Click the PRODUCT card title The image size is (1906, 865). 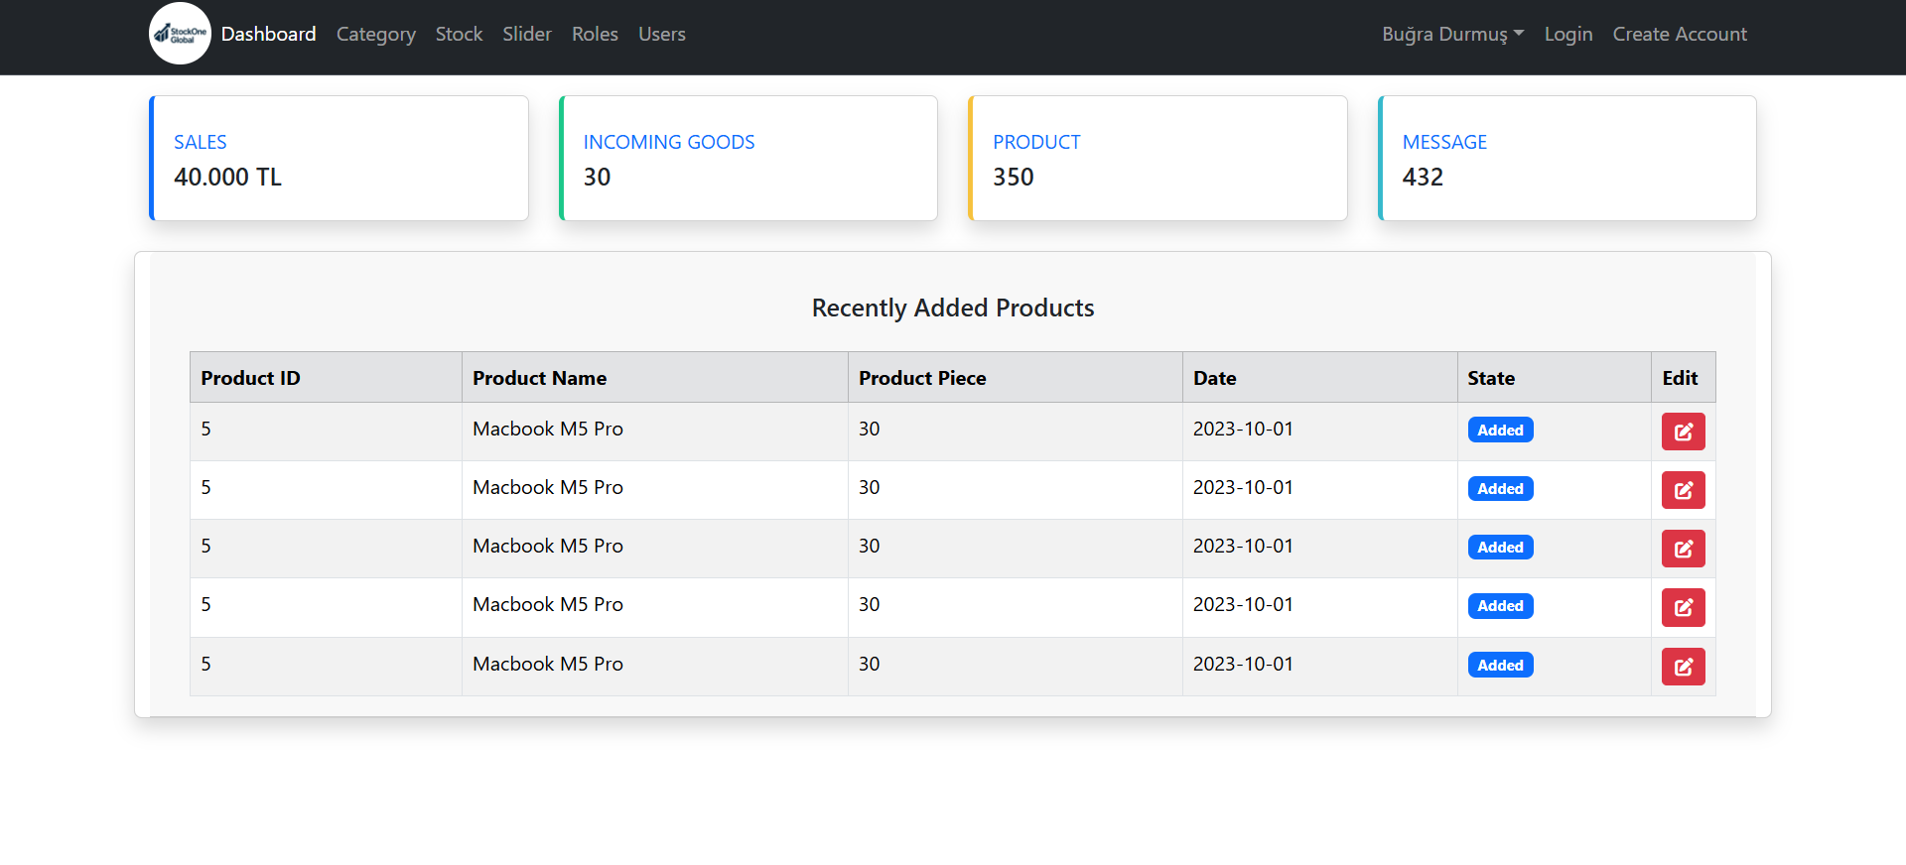pos(1036,142)
